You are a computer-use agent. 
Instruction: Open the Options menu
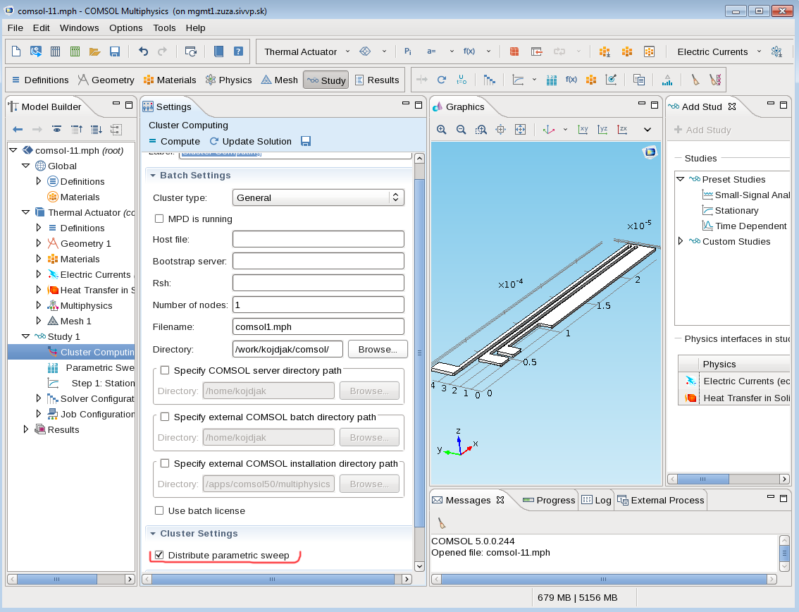125,28
